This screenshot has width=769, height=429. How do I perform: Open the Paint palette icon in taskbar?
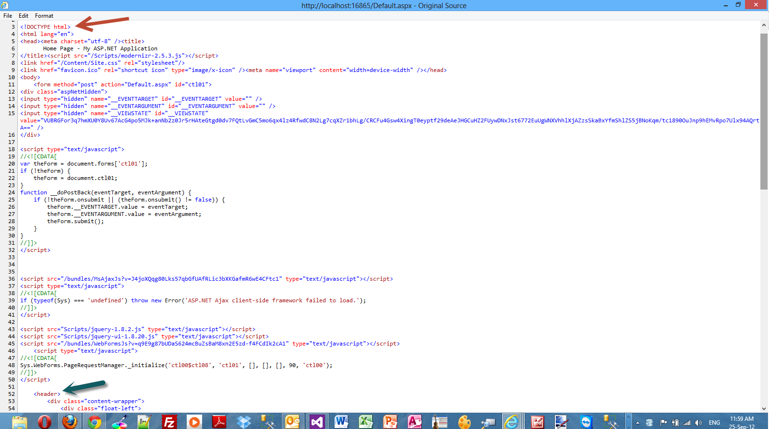point(464,422)
